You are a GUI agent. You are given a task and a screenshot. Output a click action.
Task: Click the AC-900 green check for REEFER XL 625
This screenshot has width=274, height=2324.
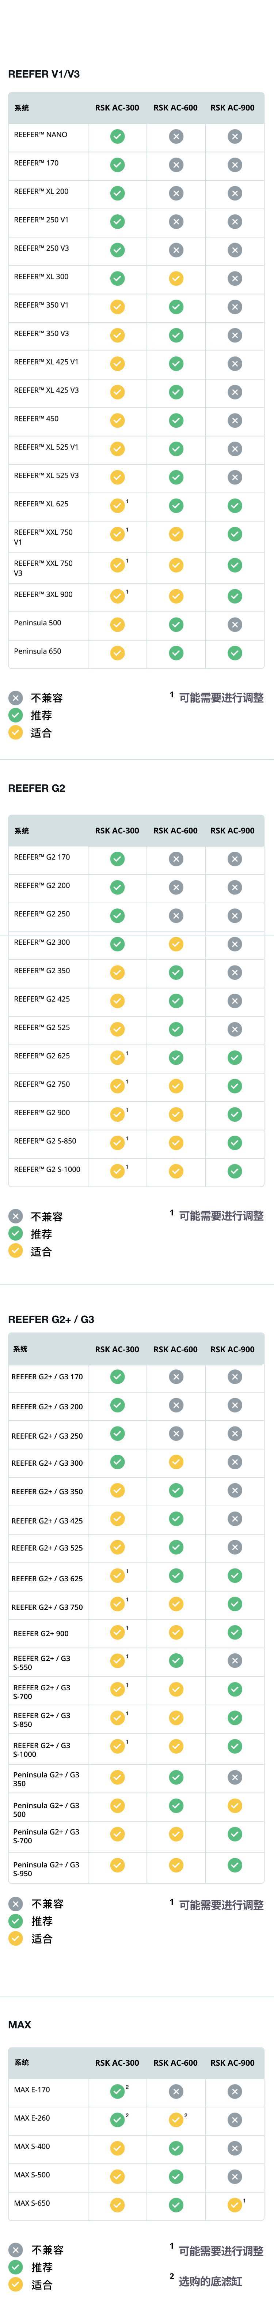(234, 506)
